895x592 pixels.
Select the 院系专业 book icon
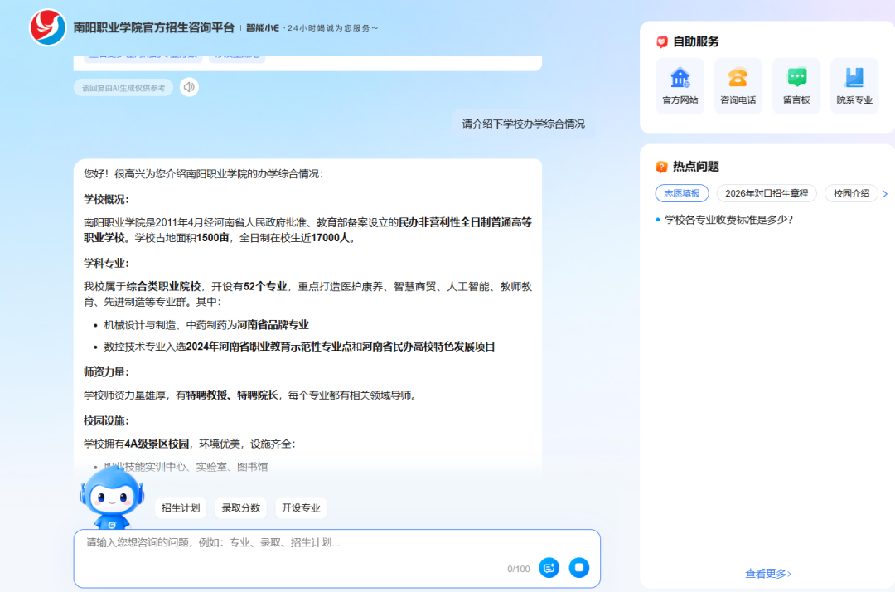click(854, 78)
